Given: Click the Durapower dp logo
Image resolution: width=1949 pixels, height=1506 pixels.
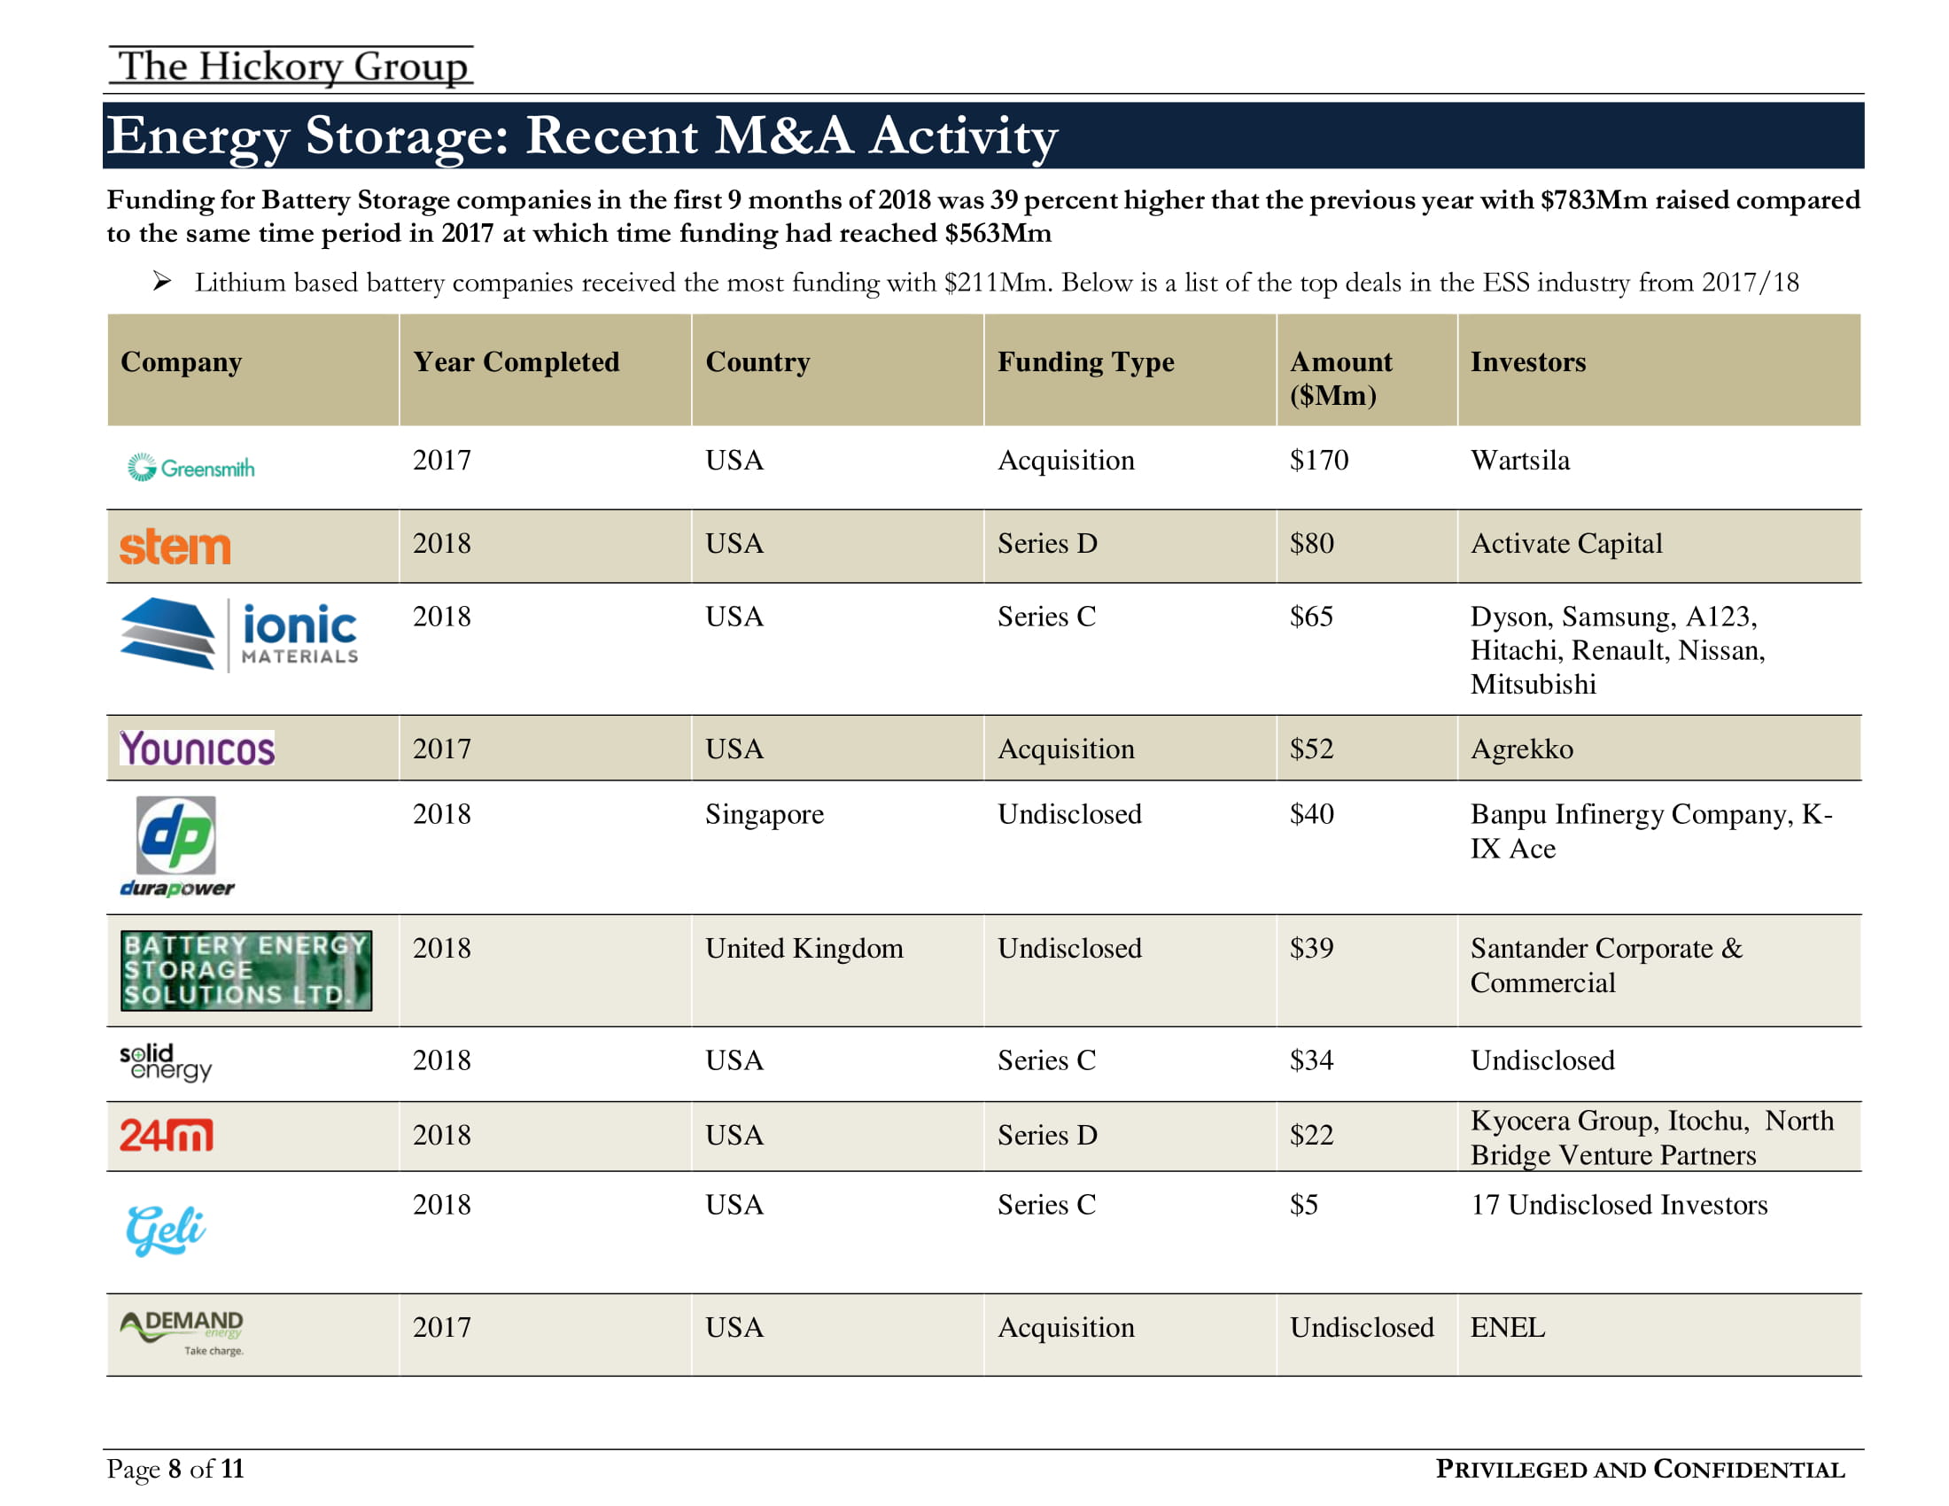Looking at the screenshot, I should [x=176, y=847].
